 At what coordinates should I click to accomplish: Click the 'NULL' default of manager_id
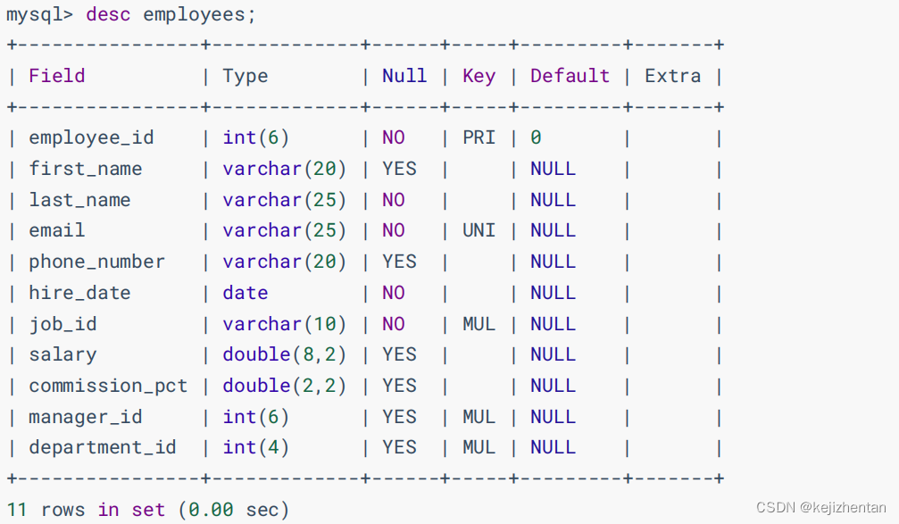pos(553,417)
